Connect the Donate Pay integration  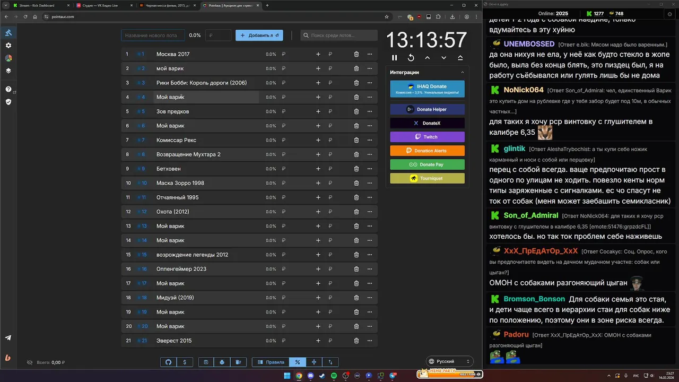pos(427,164)
